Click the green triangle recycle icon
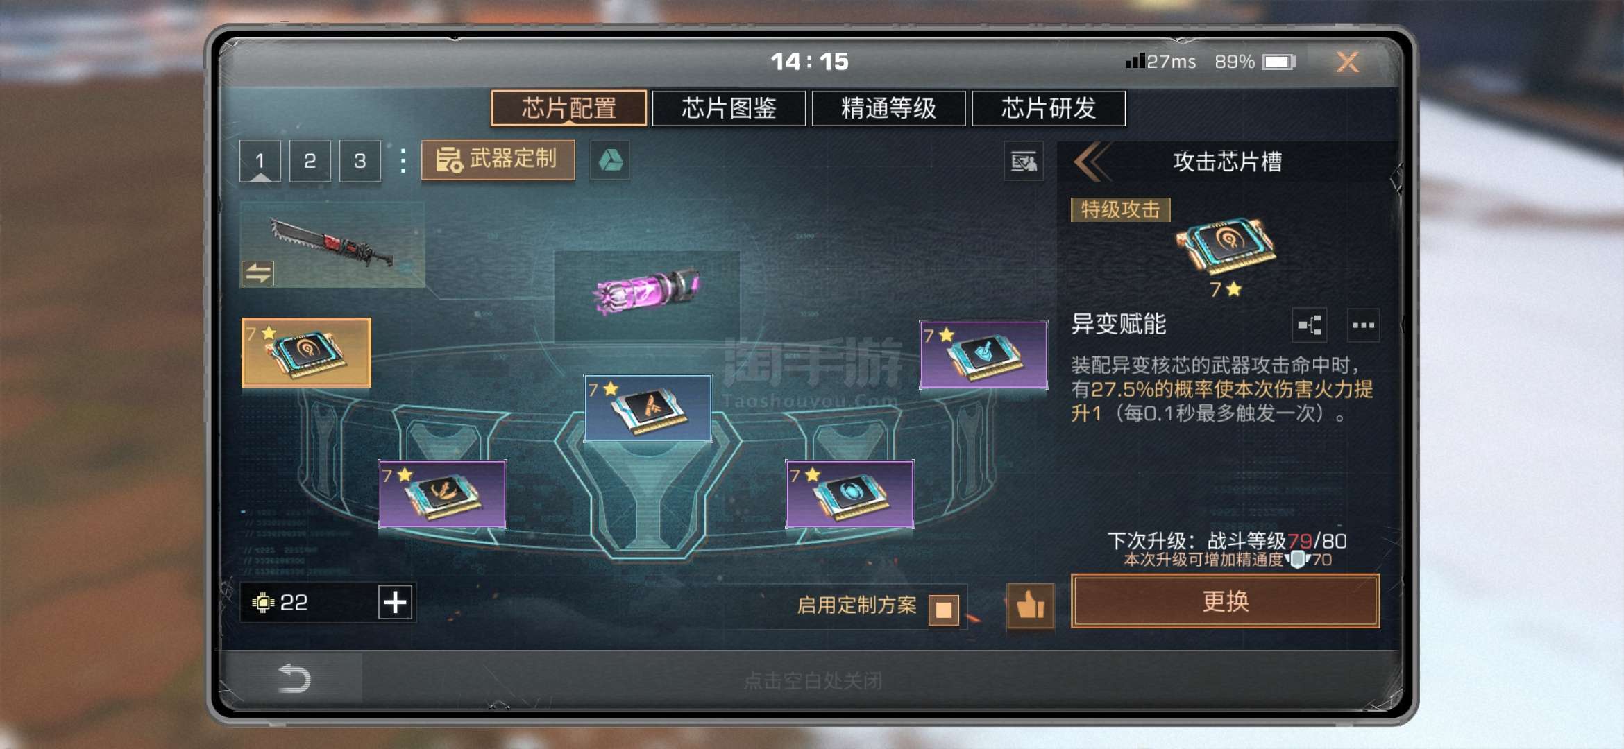 (610, 161)
